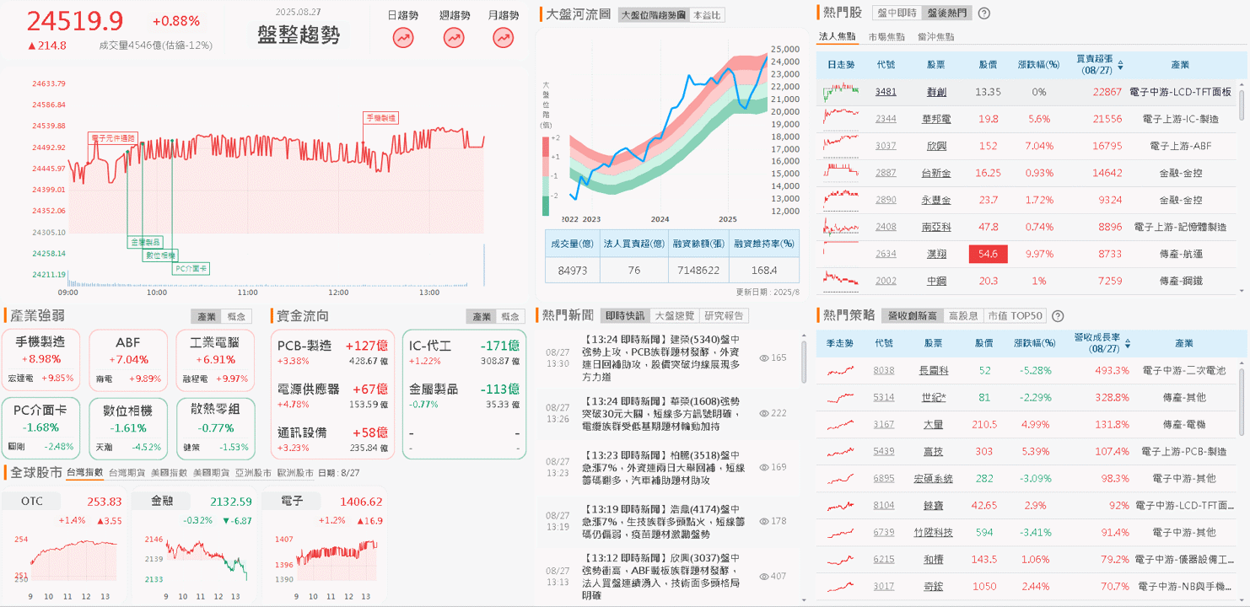Screen dimensions: 1250x607
Task: Open stock code 2634 link
Action: point(886,254)
